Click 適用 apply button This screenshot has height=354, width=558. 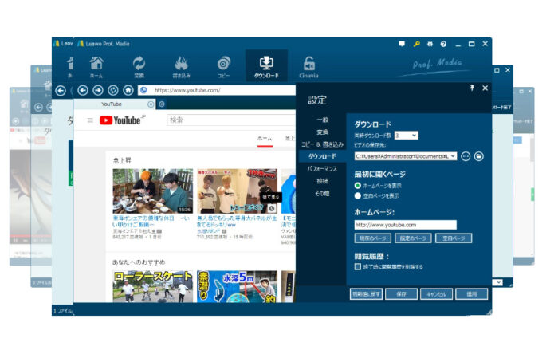tap(472, 294)
